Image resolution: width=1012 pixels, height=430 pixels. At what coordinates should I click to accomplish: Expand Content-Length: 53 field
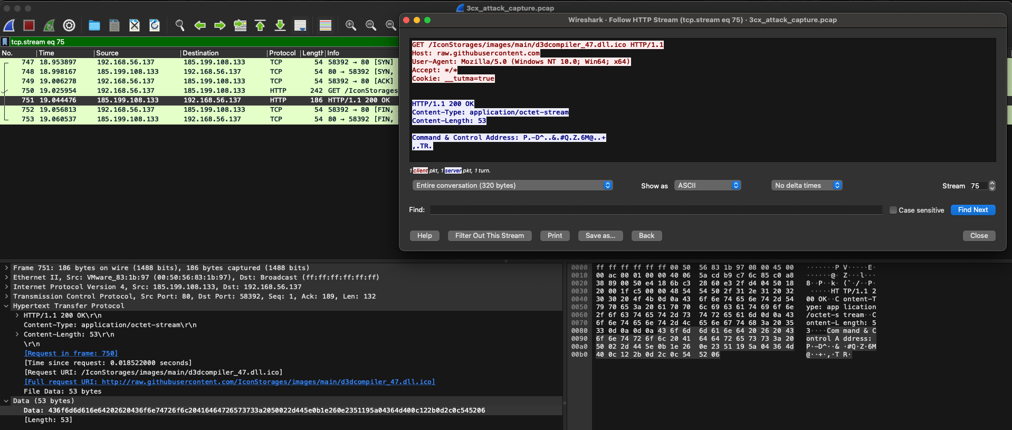coord(17,335)
